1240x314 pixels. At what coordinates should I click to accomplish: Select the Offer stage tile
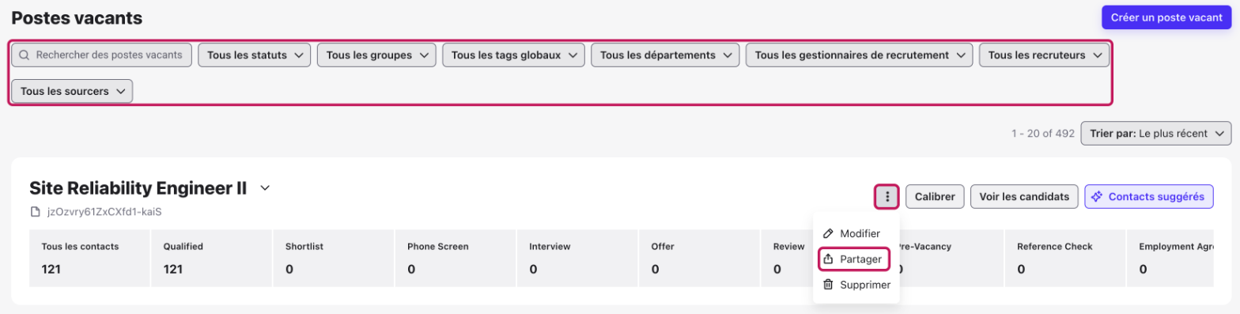698,258
